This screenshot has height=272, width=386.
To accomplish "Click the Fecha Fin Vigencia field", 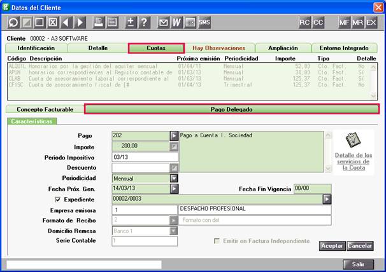I will pos(312,189).
